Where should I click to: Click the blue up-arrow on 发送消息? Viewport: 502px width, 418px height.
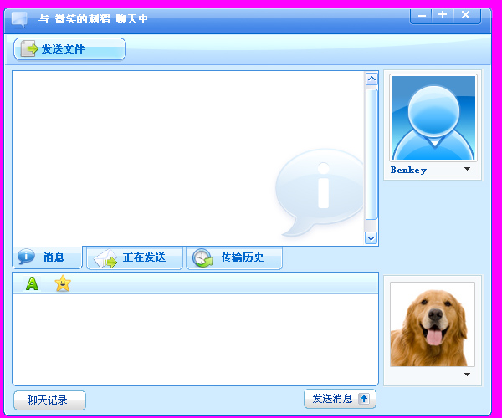coord(364,399)
